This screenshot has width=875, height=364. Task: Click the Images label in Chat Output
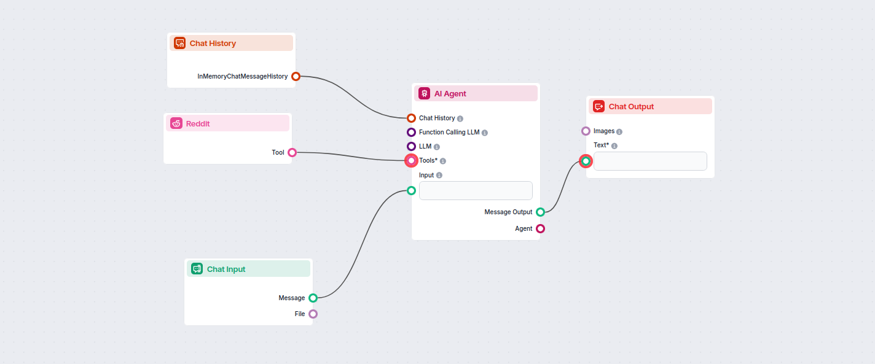[604, 131]
